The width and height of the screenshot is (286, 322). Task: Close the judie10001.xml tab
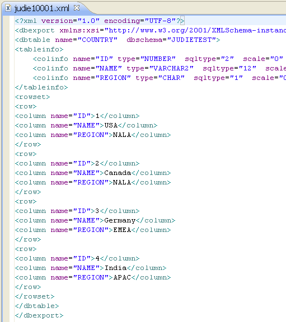click(77, 8)
